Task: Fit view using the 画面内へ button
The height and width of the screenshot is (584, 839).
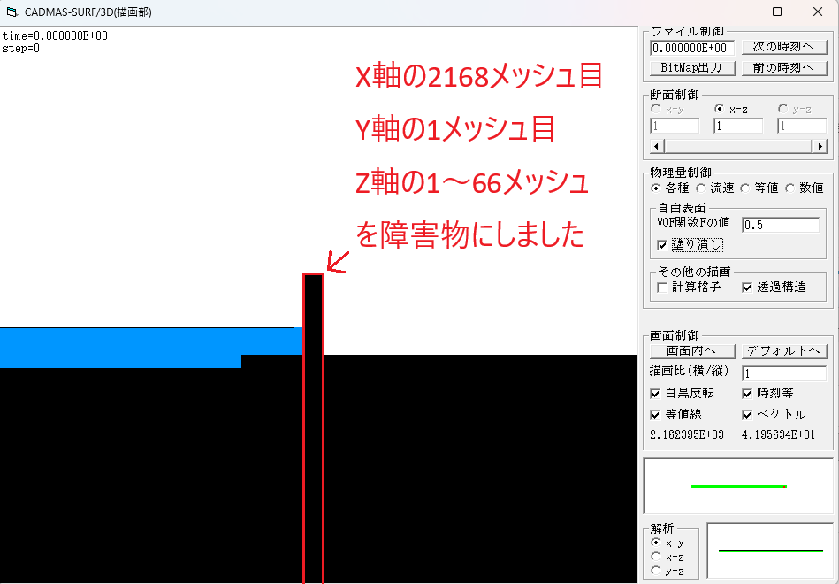Action: (x=691, y=350)
